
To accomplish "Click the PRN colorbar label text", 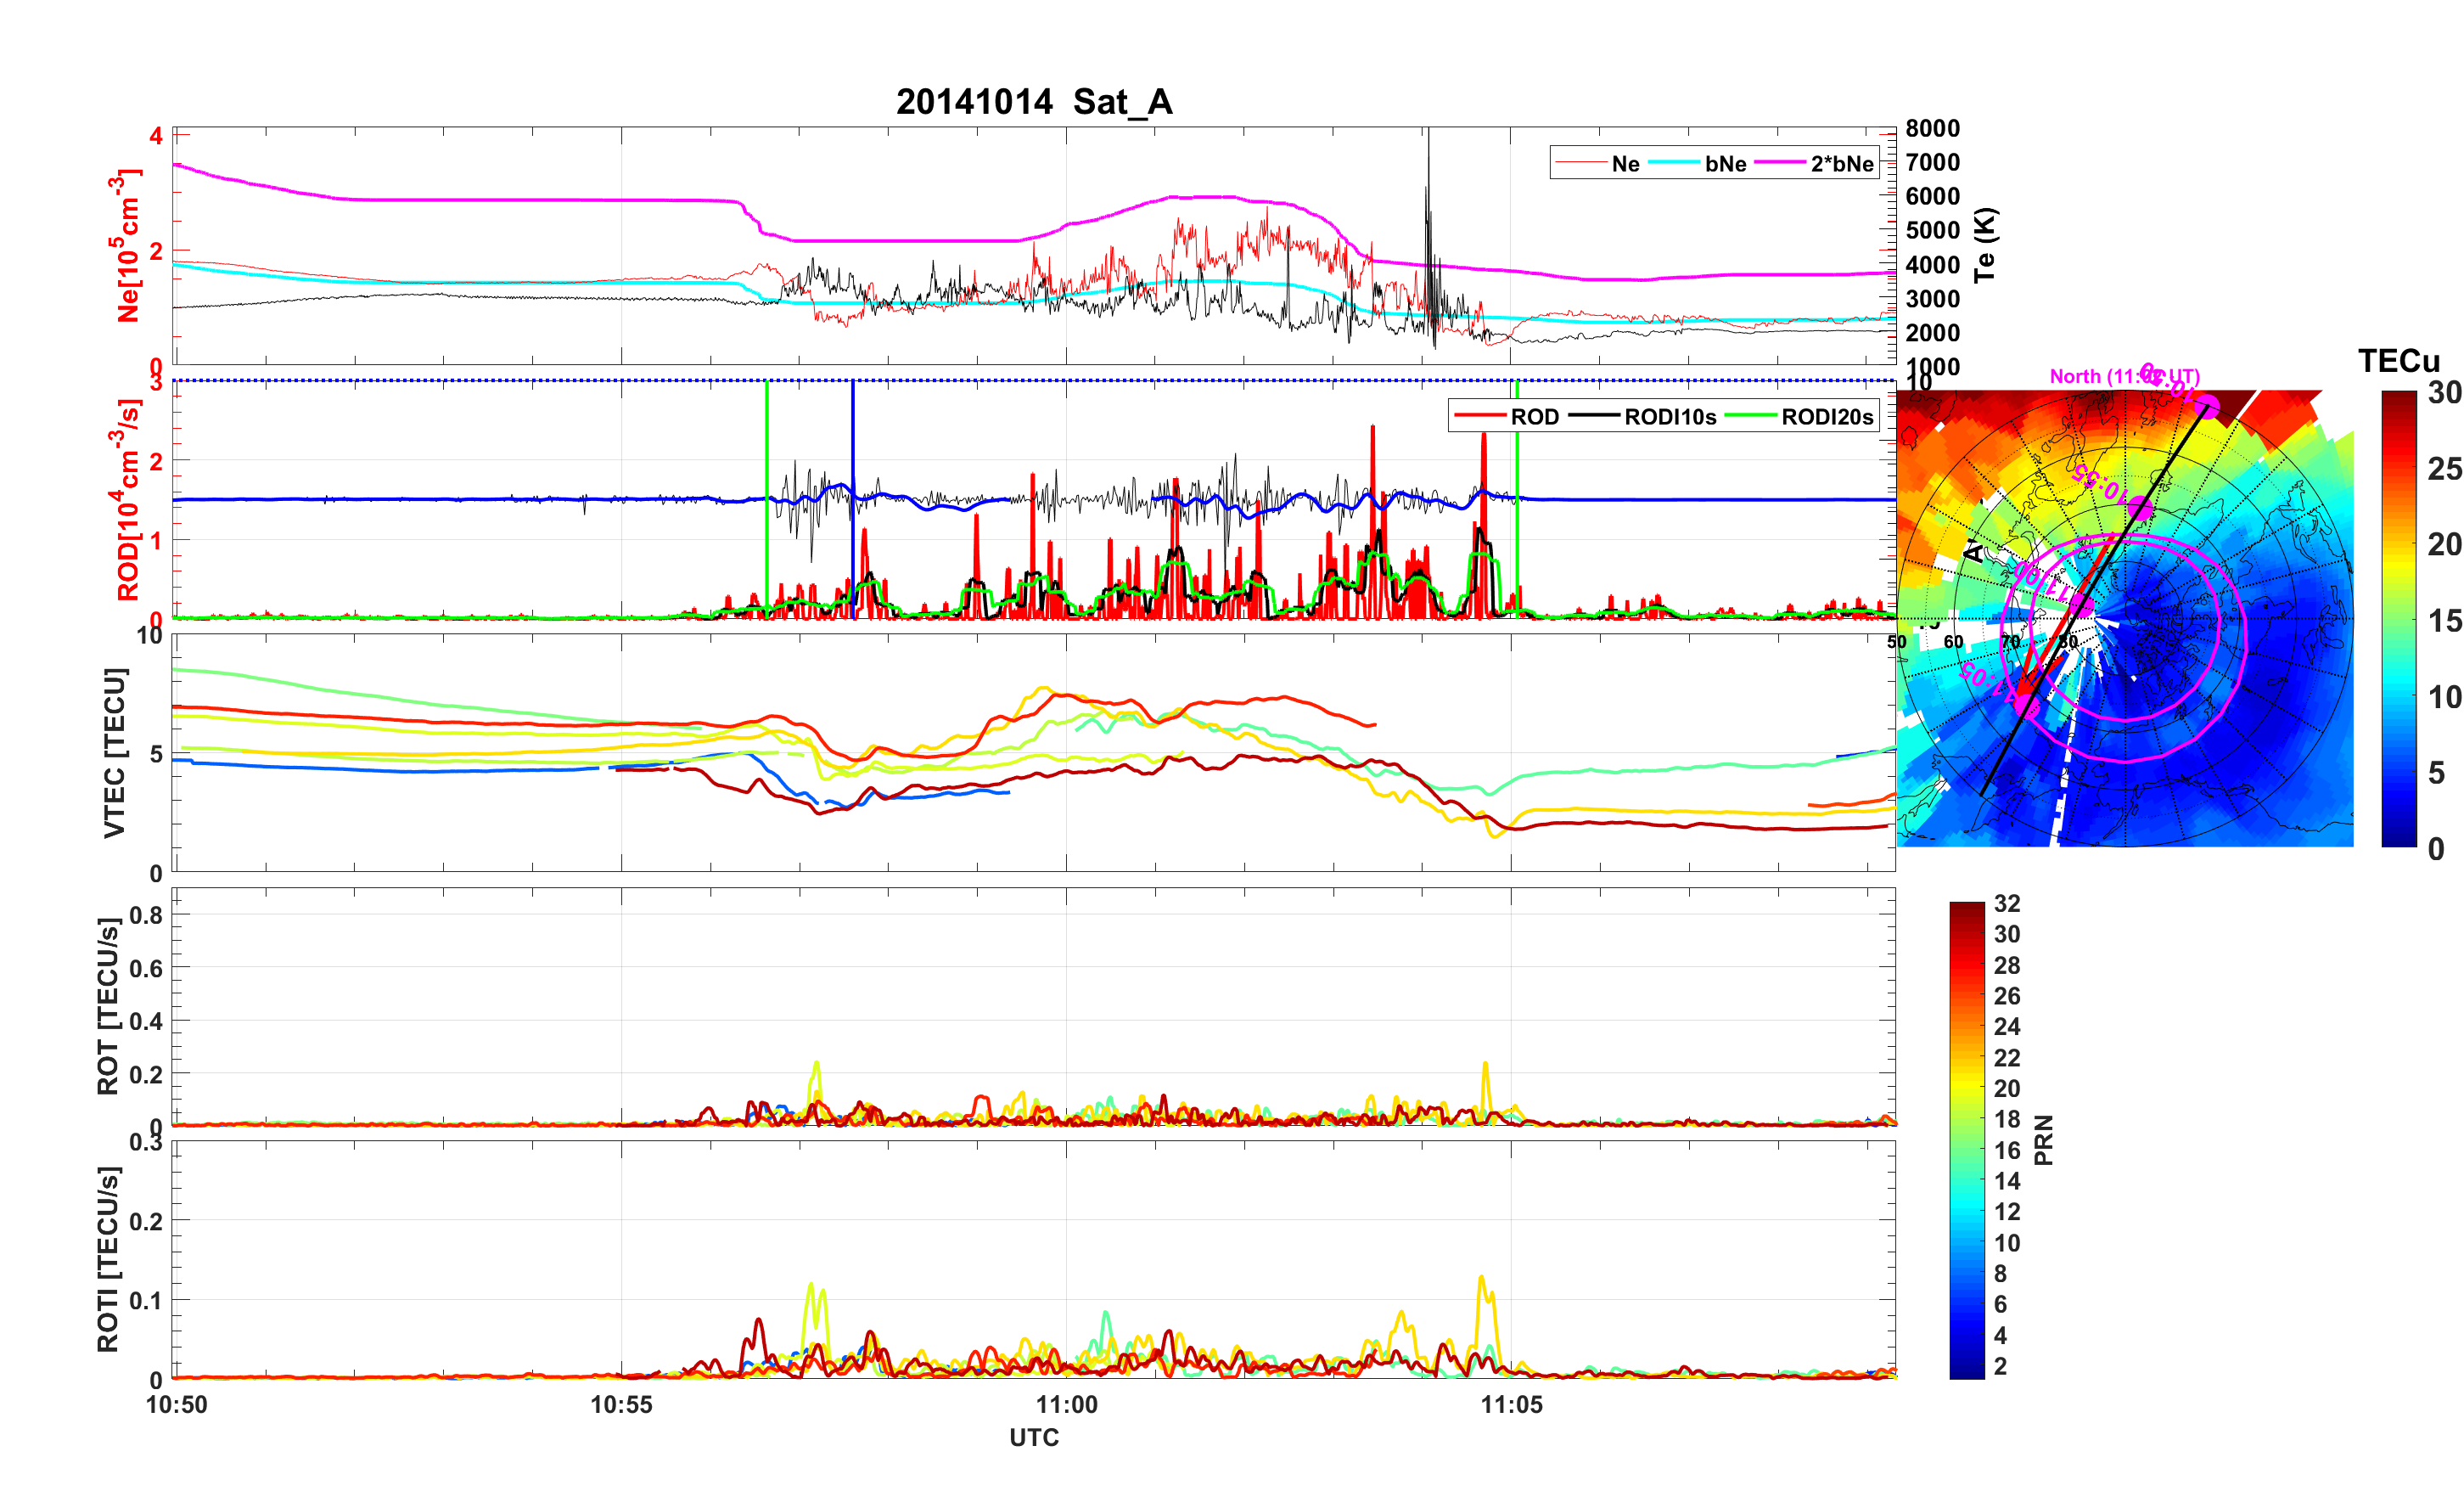I will point(2044,1139).
